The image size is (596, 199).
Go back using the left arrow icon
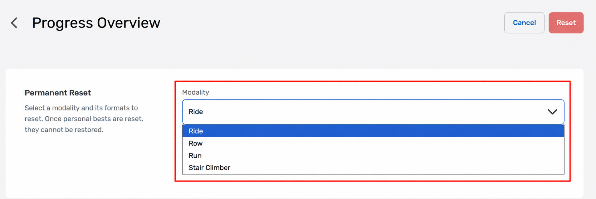tap(14, 23)
